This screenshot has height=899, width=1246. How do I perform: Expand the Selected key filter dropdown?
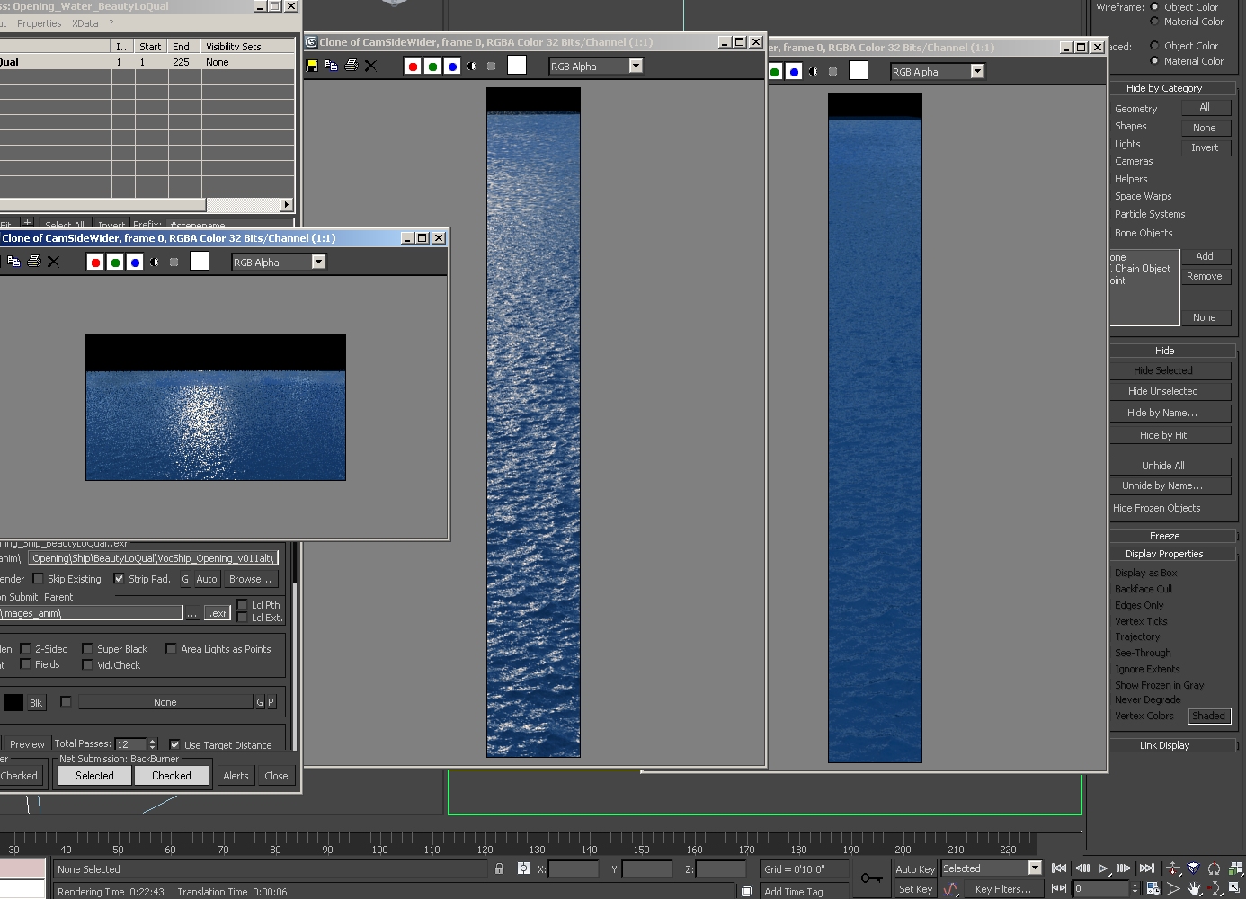[x=1035, y=868]
